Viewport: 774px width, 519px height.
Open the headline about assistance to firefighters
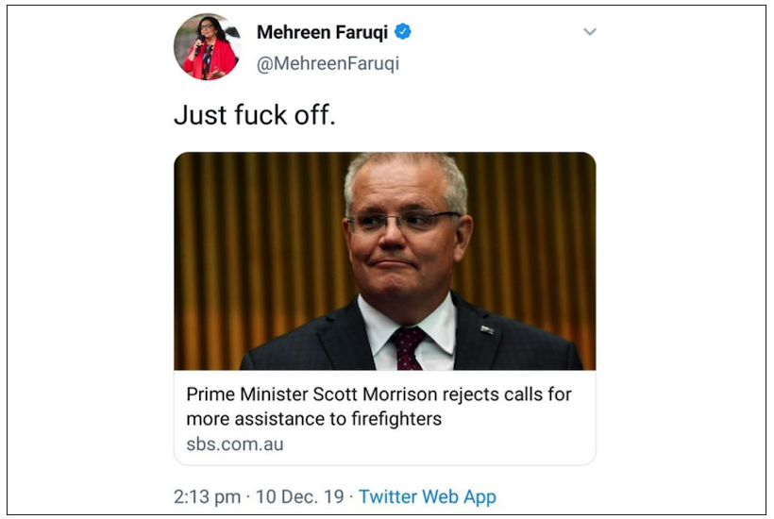tap(378, 406)
